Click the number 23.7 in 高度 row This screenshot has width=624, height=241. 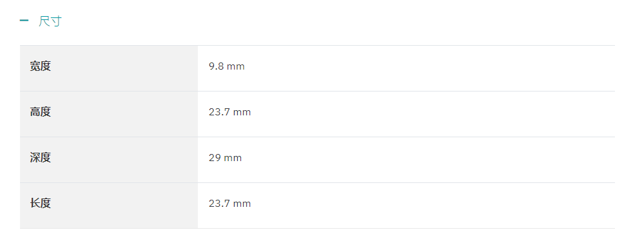tap(220, 112)
